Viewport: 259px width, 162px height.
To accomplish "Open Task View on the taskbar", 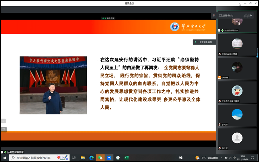I will (x=74, y=158).
